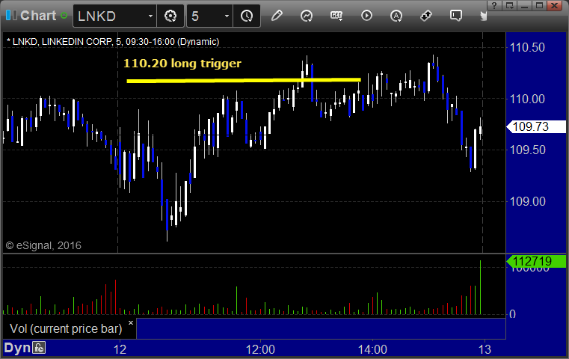
Task: Minimize the chart window
Action: pos(524,5)
